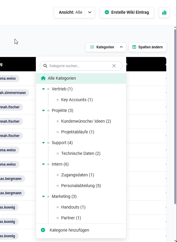
Task: Collapse the Support category arrow
Action: point(43,143)
